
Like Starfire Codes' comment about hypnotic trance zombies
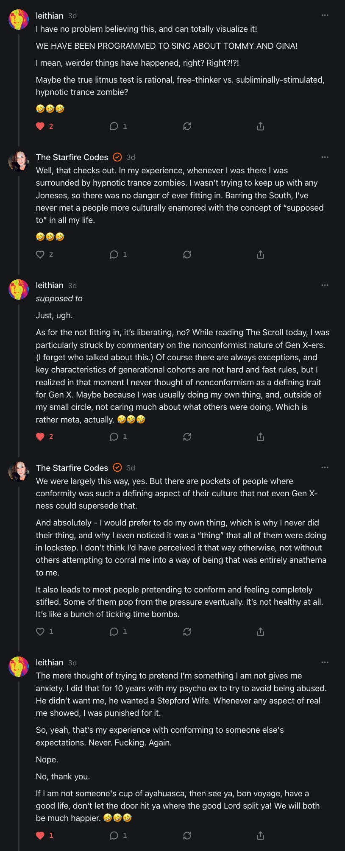click(x=40, y=254)
